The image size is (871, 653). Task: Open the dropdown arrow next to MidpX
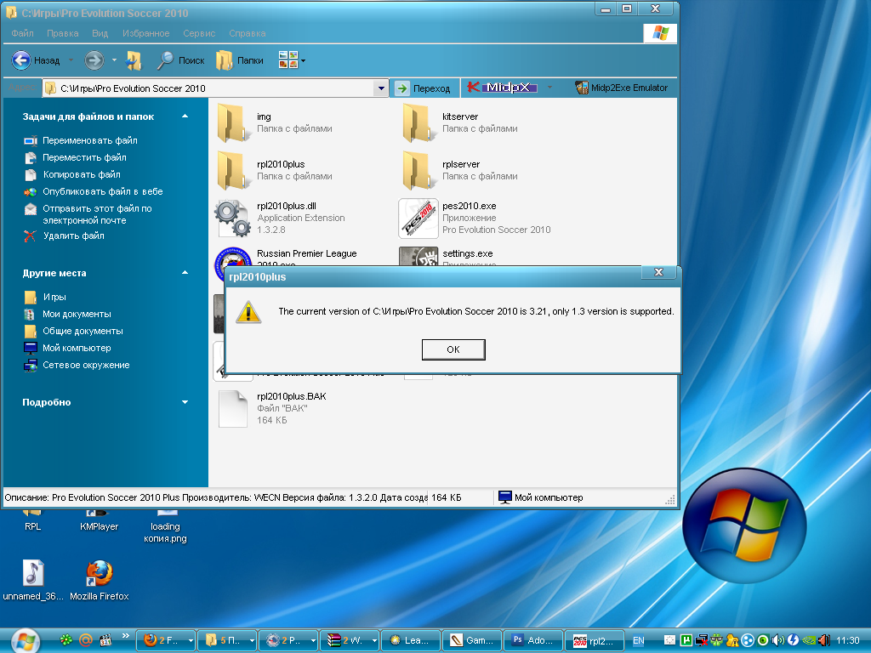pos(550,88)
